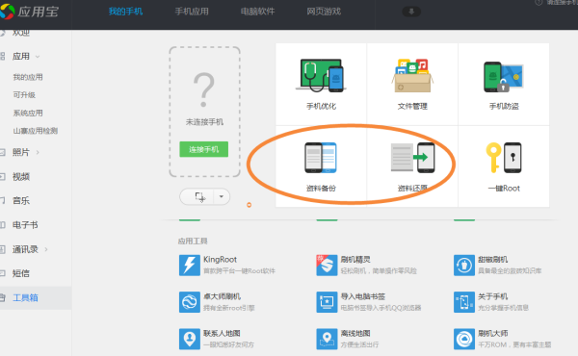
Task: Open the 刷机精灵 tool icon
Action: click(x=327, y=265)
